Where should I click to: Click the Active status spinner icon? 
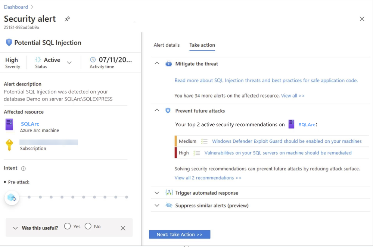tap(38, 59)
